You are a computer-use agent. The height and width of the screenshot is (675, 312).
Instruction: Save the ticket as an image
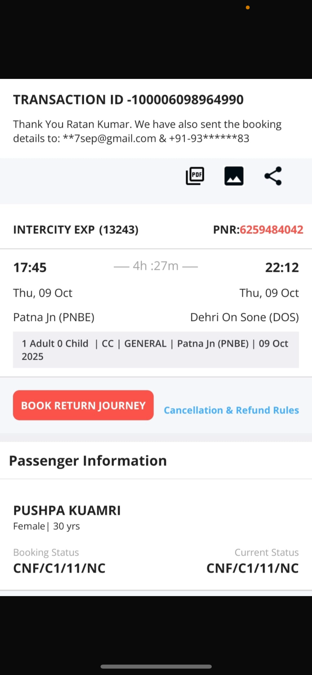tap(234, 176)
